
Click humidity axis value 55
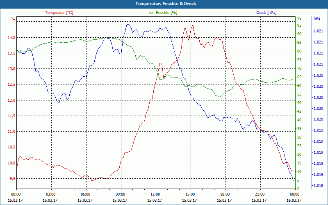pos(299,94)
